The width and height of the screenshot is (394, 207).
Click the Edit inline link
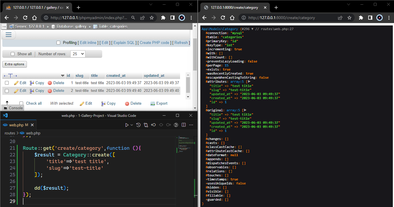point(88,42)
